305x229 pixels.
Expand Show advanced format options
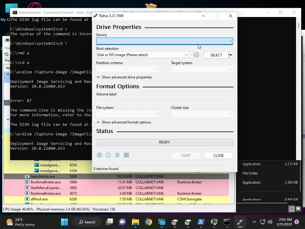(x=124, y=122)
